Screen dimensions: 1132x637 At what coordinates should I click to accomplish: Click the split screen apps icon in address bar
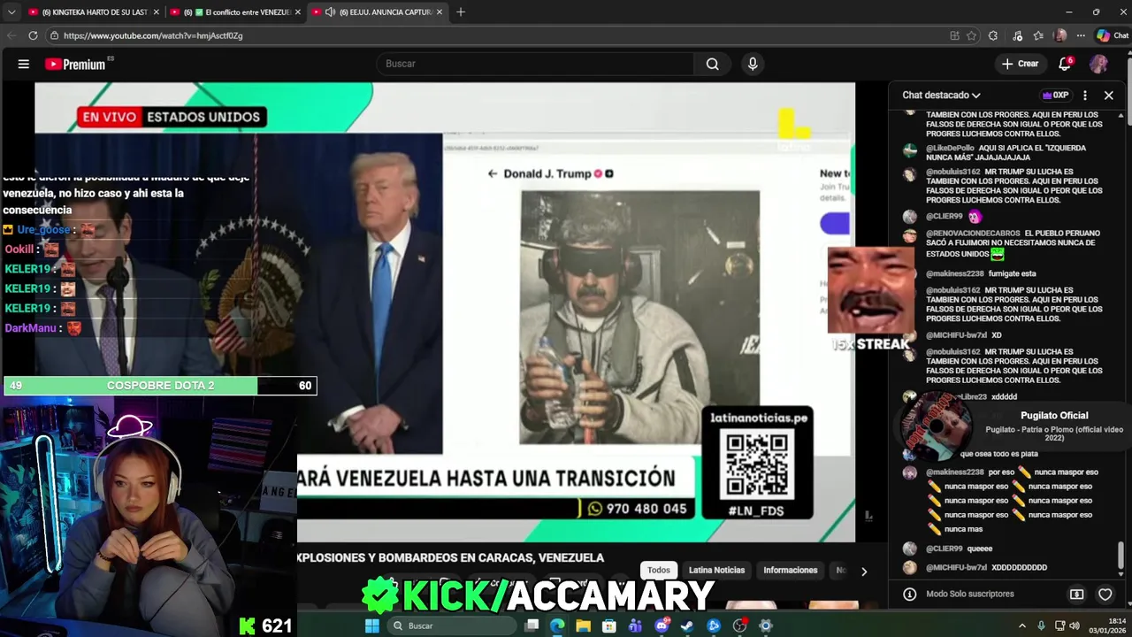tap(954, 35)
